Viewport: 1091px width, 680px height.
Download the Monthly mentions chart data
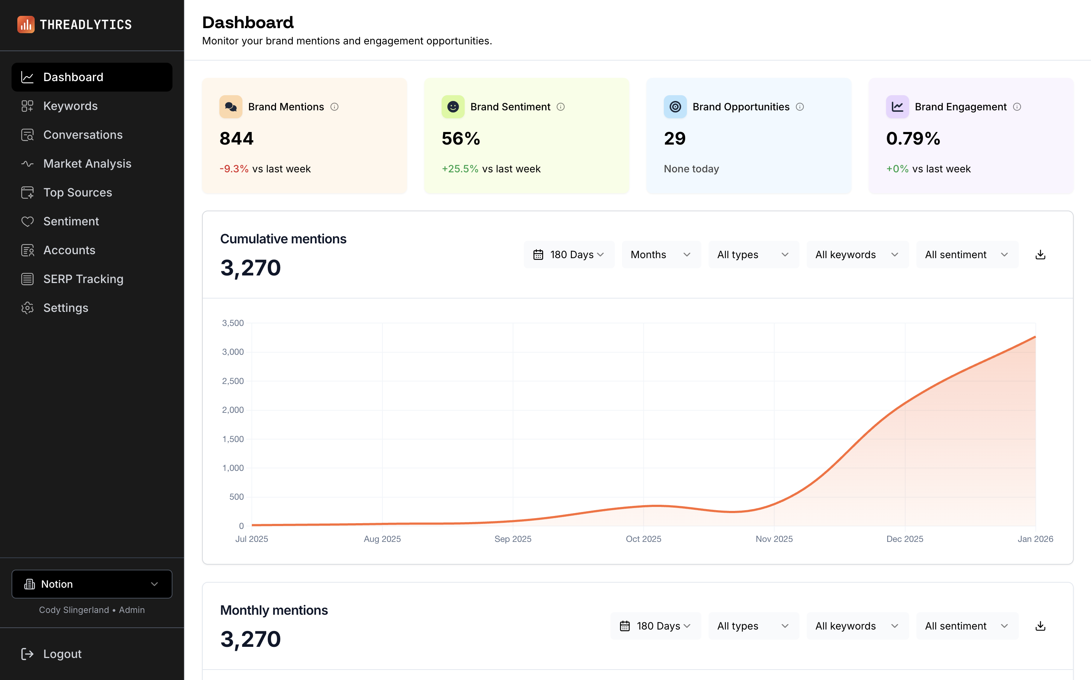click(1040, 626)
